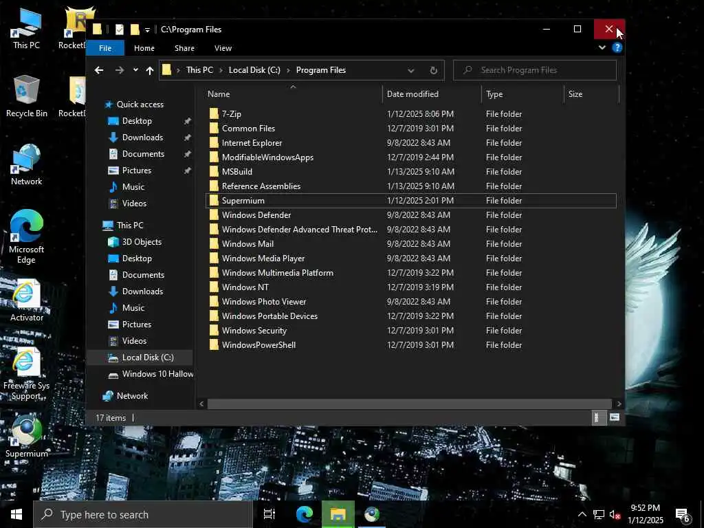Screen dimensions: 704x528
Task: Click Local Disk (C:) in the breadcrumb
Action: coord(254,70)
